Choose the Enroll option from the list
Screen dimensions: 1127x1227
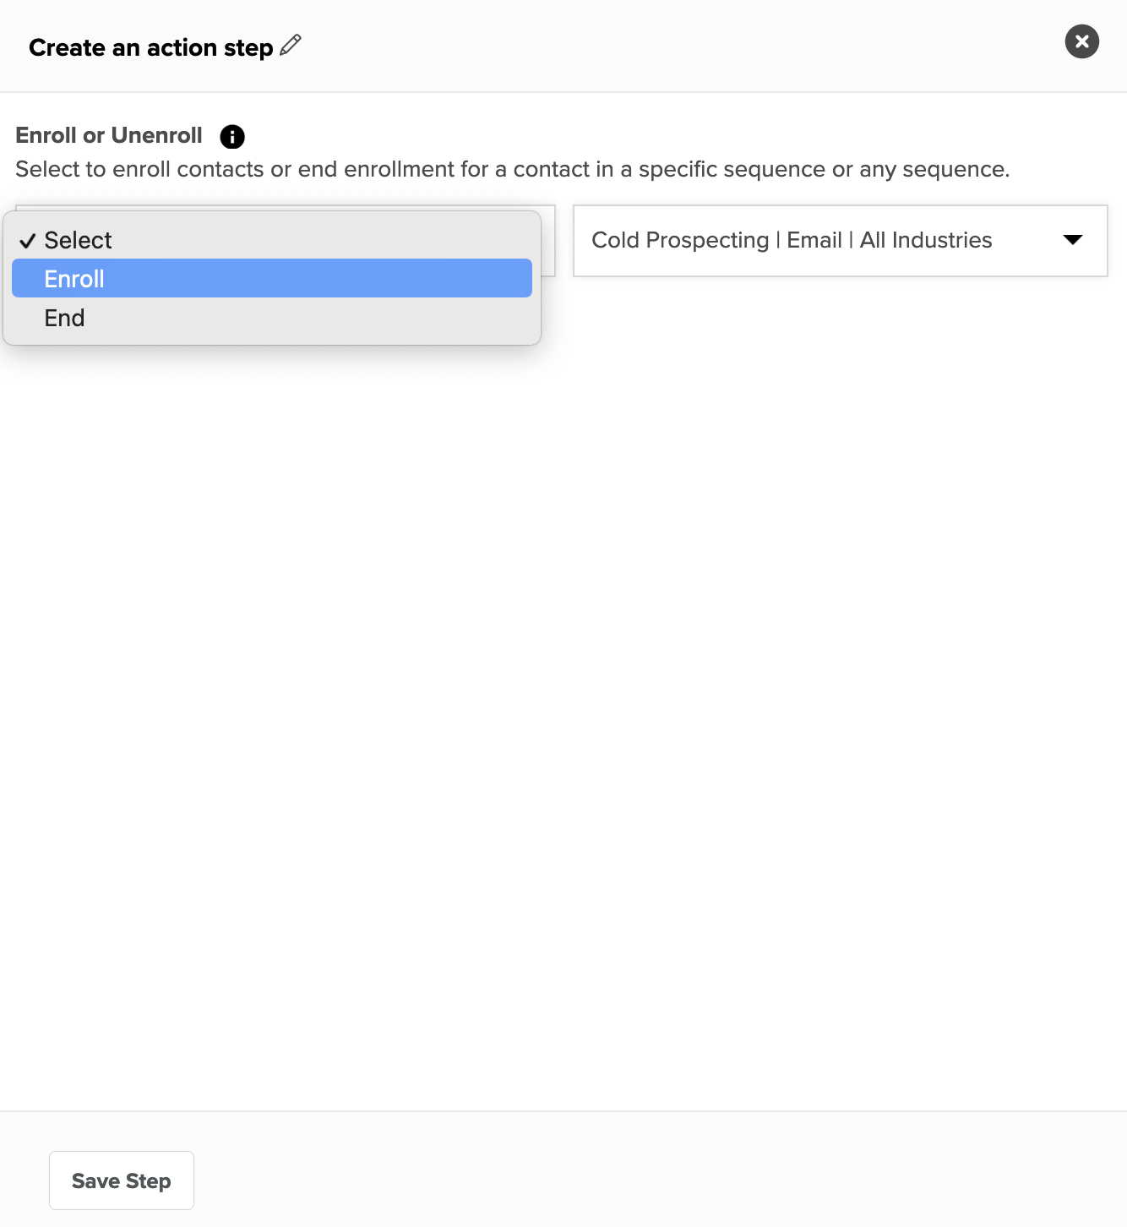(272, 278)
